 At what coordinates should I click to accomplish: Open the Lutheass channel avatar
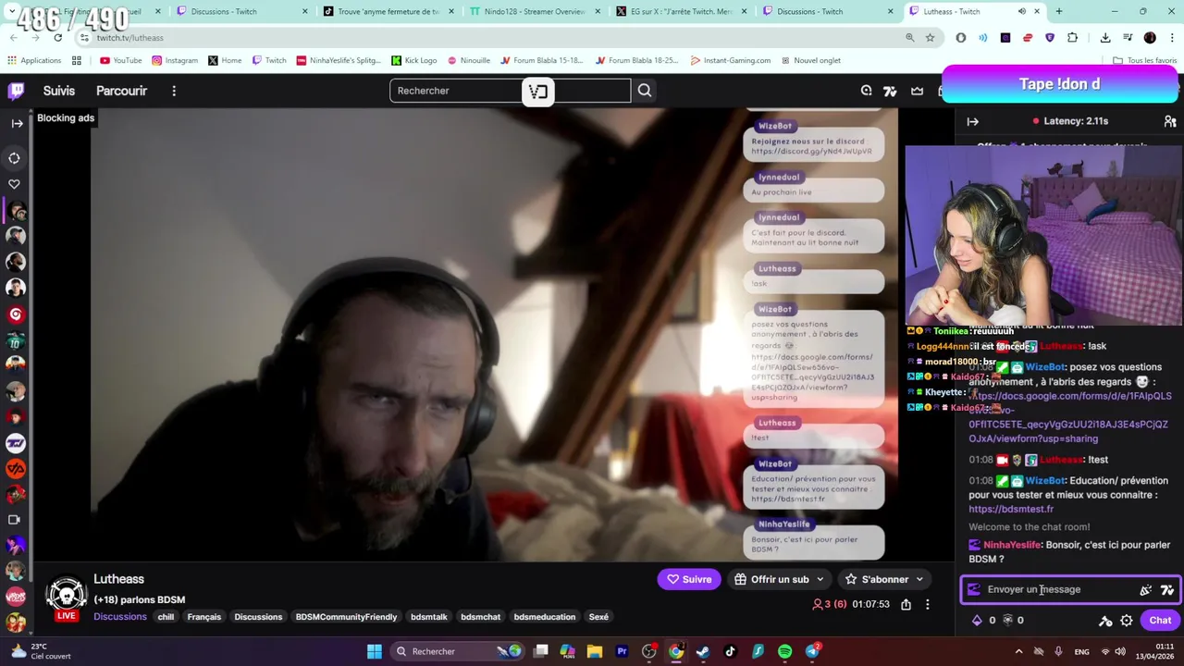click(x=67, y=596)
